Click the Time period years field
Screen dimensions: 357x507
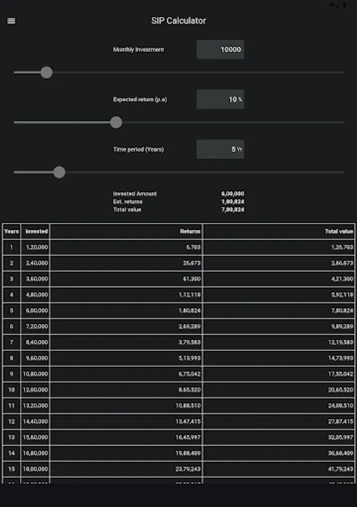(x=220, y=149)
